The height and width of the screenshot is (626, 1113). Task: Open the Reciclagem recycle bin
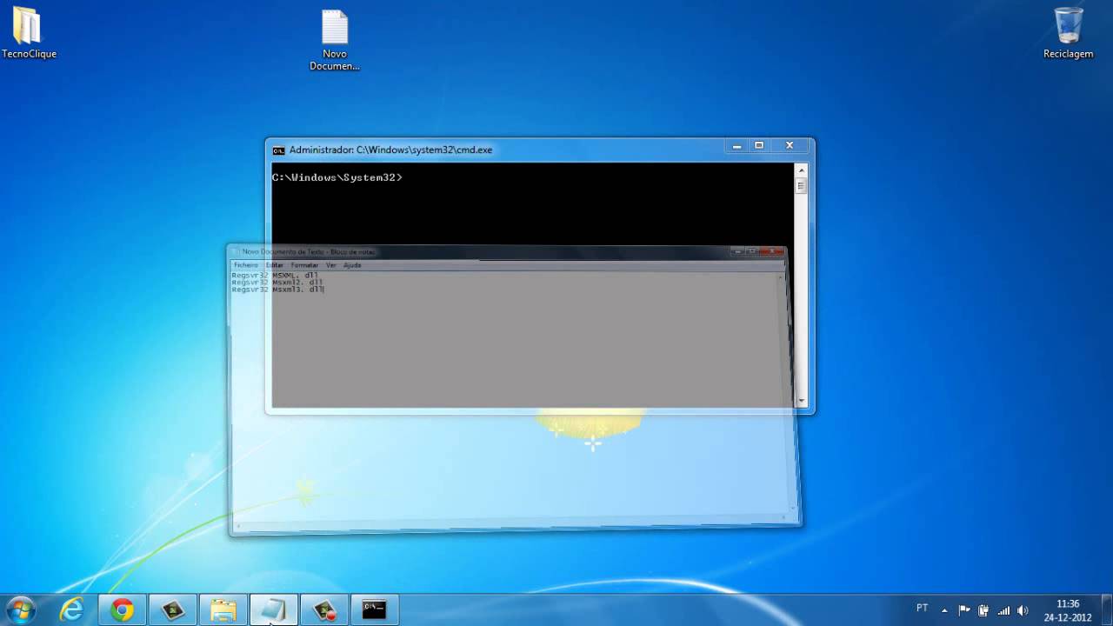[x=1068, y=33]
